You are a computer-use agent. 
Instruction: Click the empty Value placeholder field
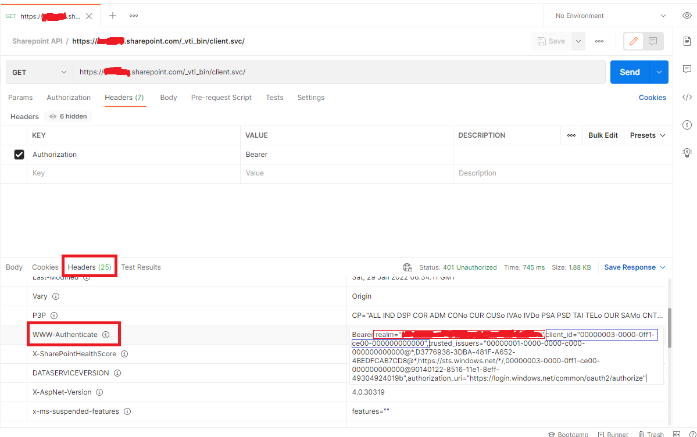(x=346, y=173)
